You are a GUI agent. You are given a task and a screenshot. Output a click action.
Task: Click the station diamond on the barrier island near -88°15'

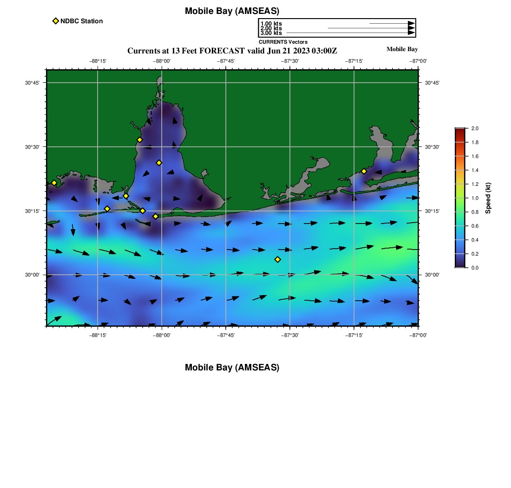click(x=107, y=209)
